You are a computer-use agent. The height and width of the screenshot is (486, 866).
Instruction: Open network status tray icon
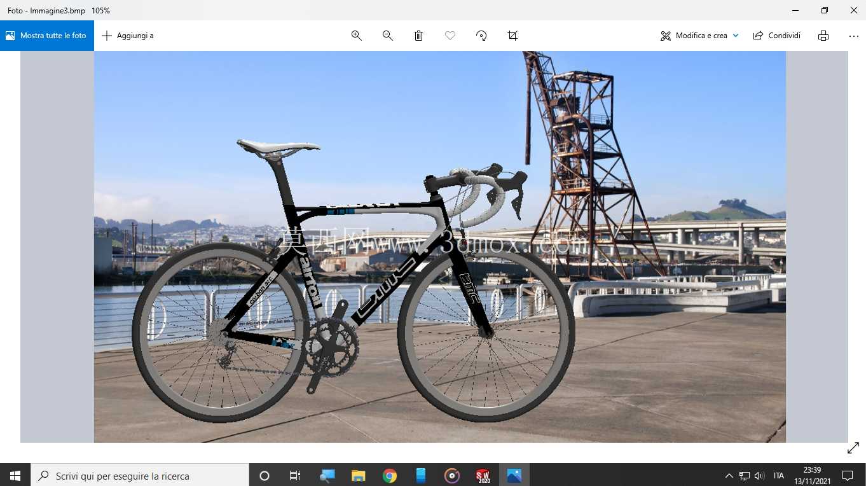click(x=745, y=476)
